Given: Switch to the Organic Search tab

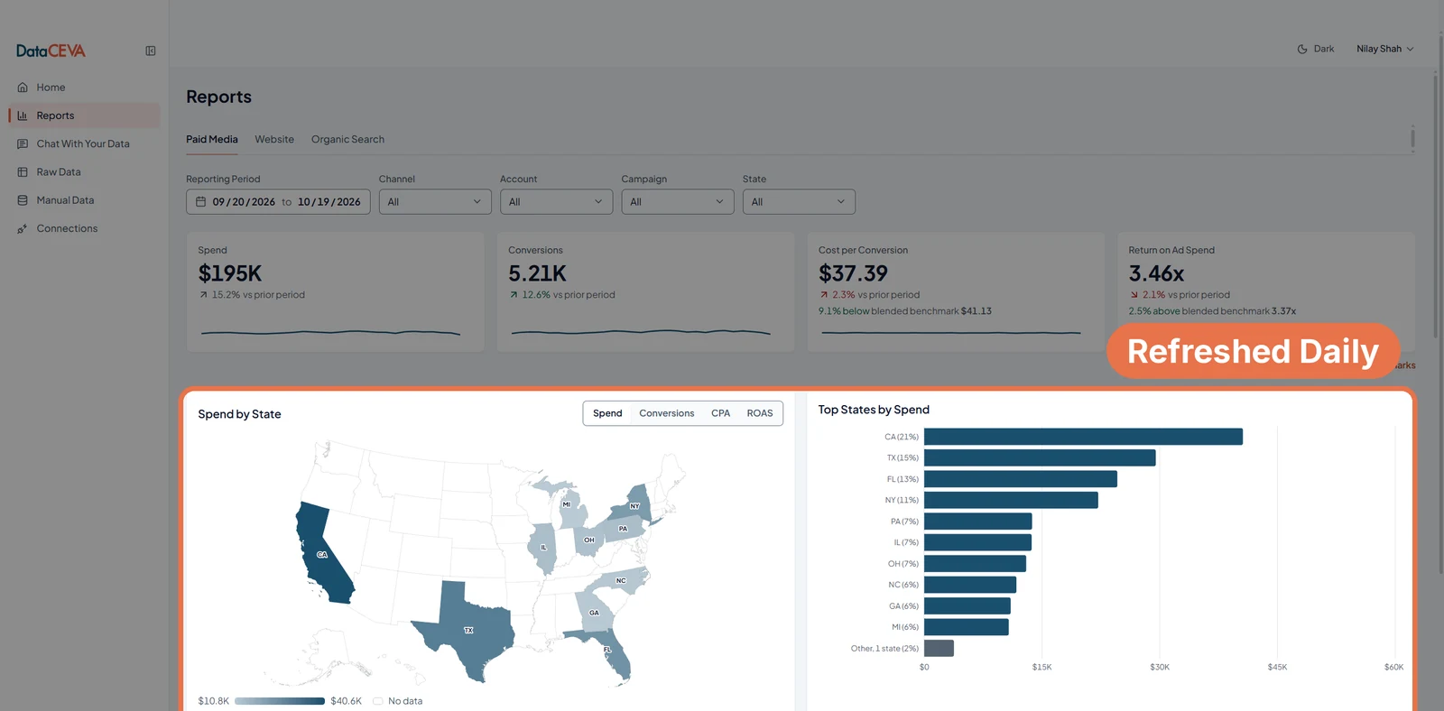Looking at the screenshot, I should coord(347,140).
